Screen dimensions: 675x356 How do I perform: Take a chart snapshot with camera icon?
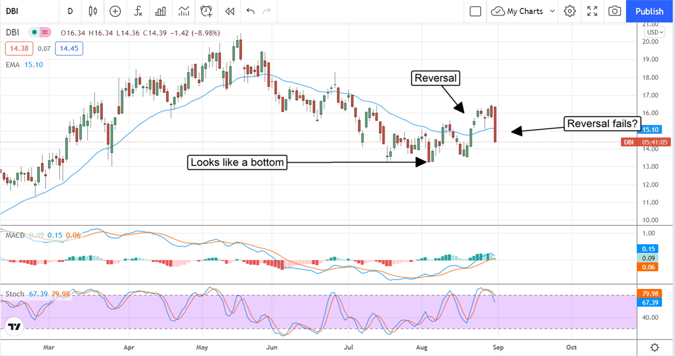(615, 11)
